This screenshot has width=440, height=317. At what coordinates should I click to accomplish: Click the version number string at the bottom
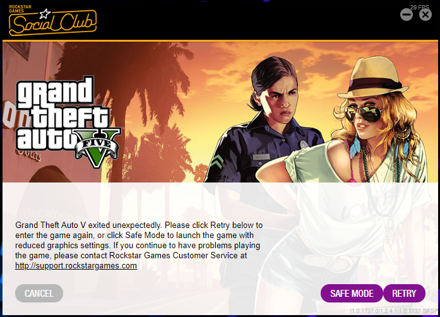pyautogui.click(x=394, y=311)
